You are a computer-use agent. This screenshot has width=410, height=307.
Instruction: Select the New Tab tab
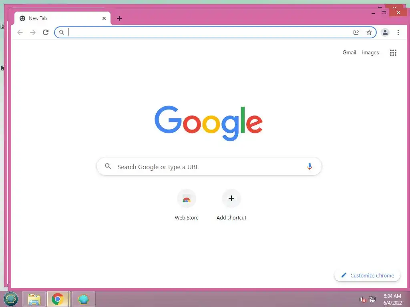[x=62, y=18]
